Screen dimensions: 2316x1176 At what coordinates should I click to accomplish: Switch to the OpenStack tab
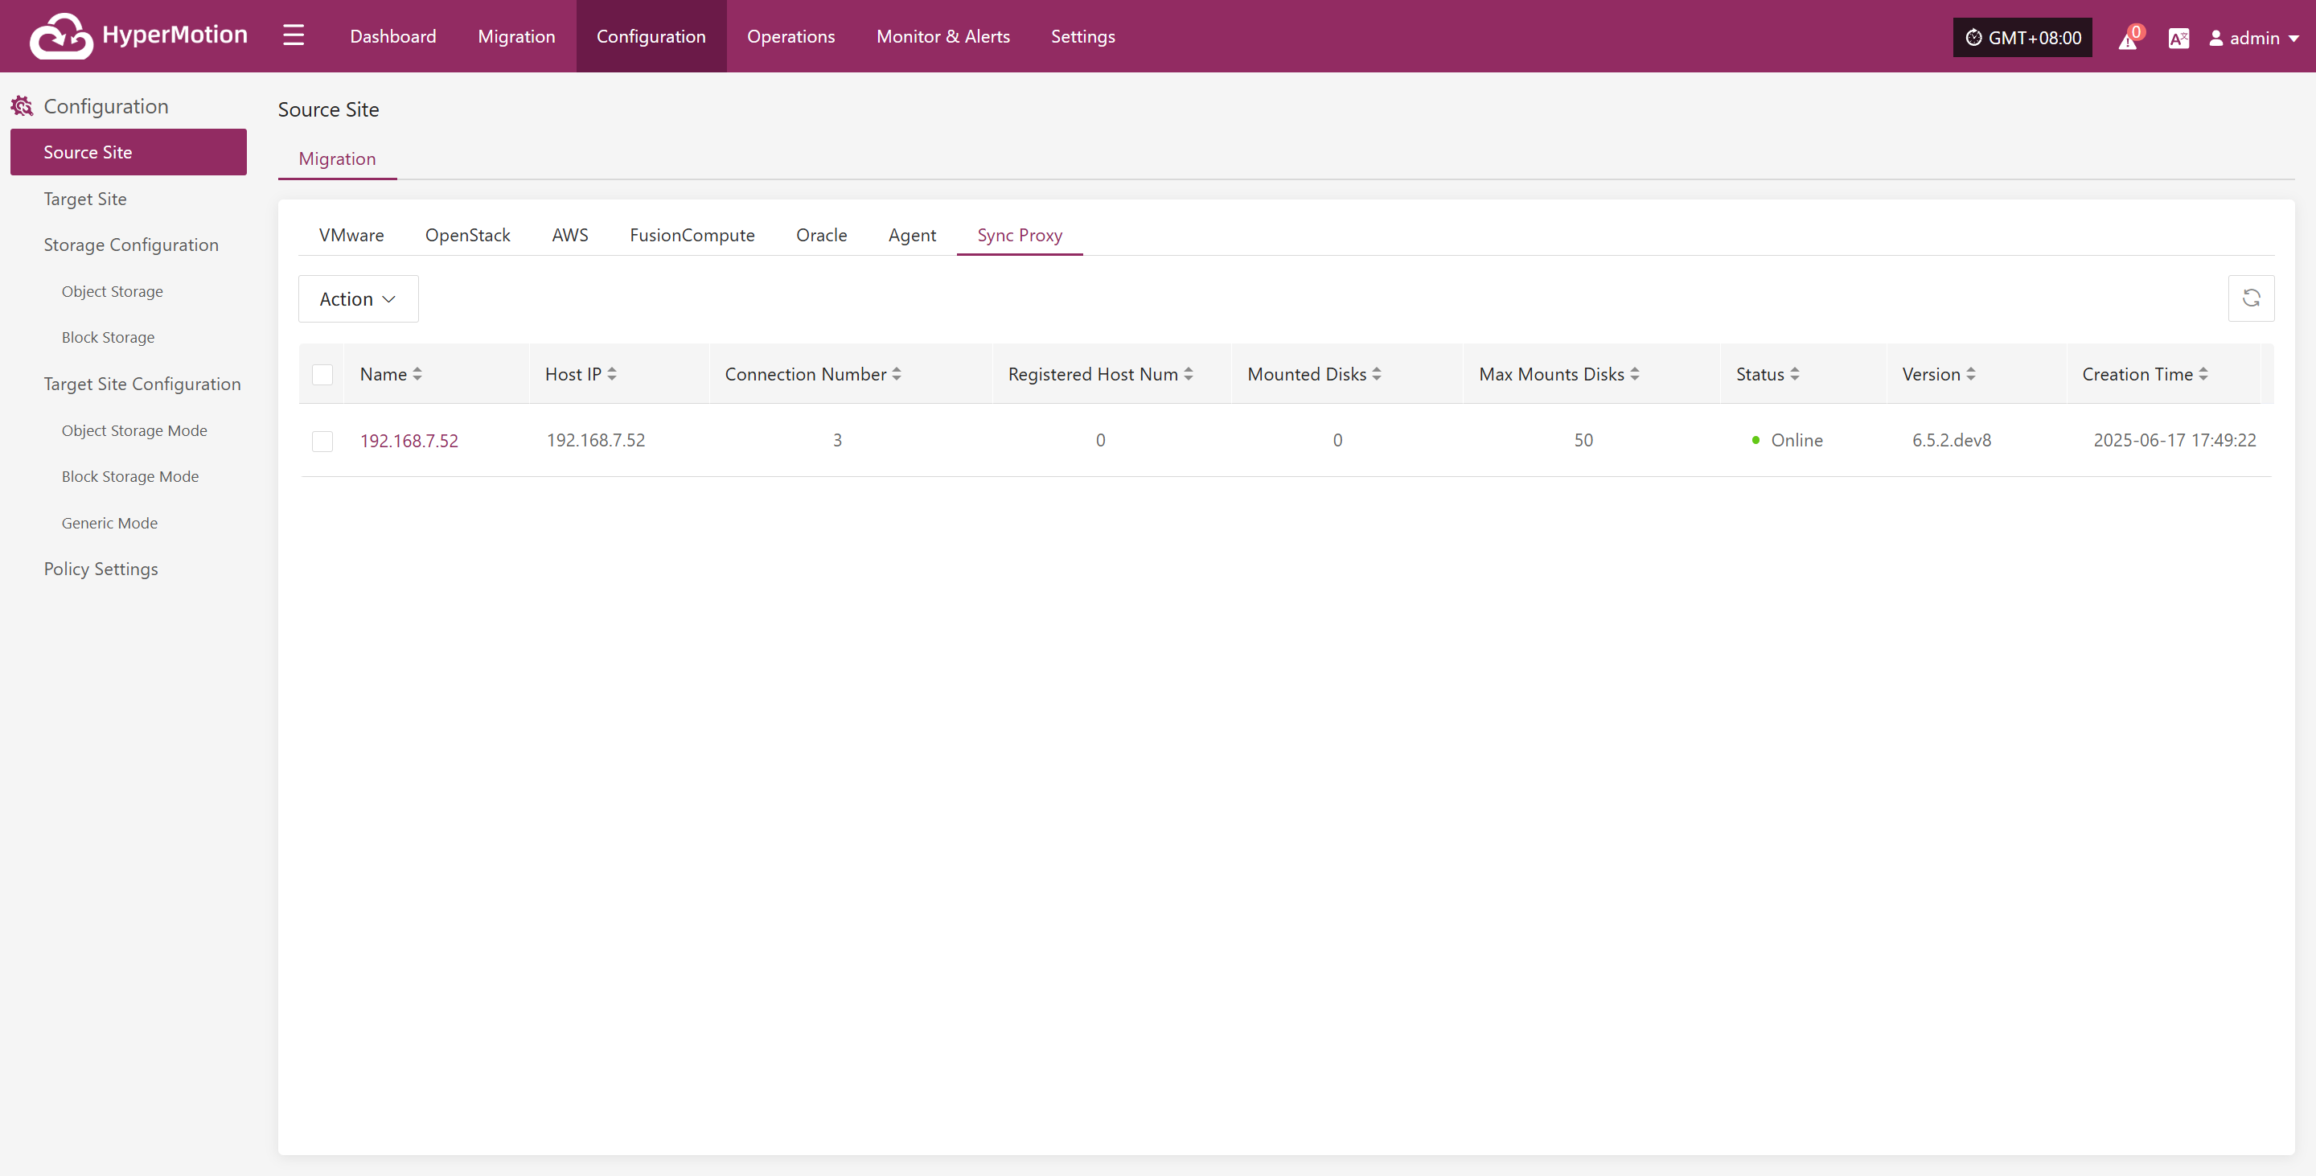[467, 235]
